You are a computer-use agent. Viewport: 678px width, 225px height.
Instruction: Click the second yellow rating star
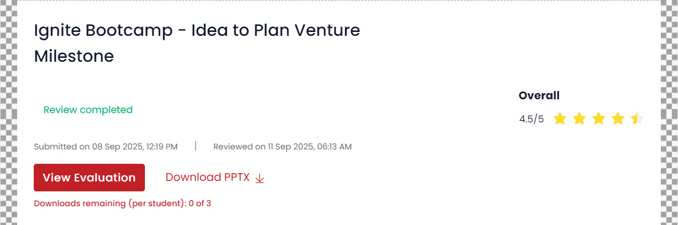[x=579, y=119]
